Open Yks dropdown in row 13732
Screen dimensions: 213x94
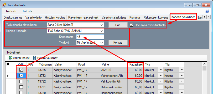click(161, 81)
